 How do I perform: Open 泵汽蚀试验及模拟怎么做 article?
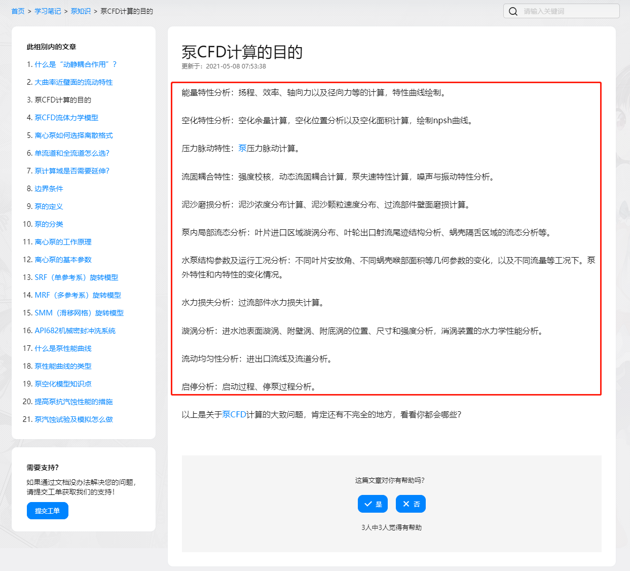coord(73,419)
